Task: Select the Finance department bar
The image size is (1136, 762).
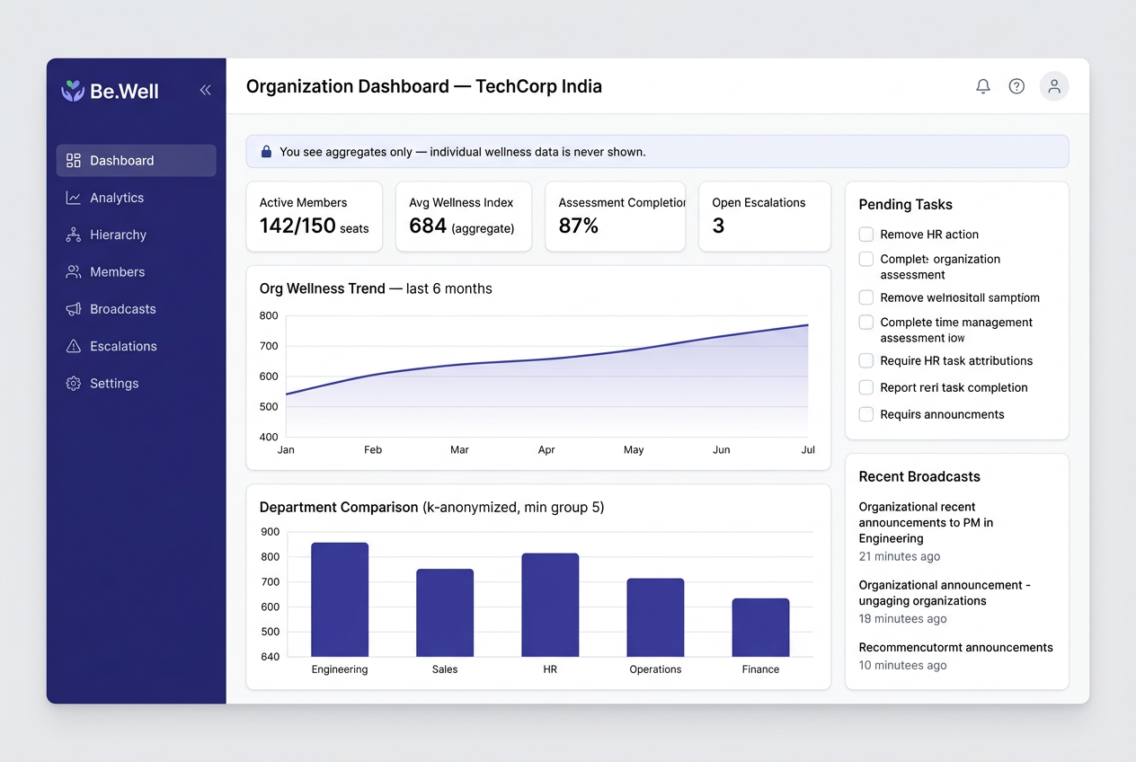Action: coord(760,627)
